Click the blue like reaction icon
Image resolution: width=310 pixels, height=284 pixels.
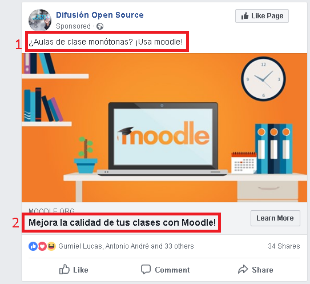click(33, 246)
